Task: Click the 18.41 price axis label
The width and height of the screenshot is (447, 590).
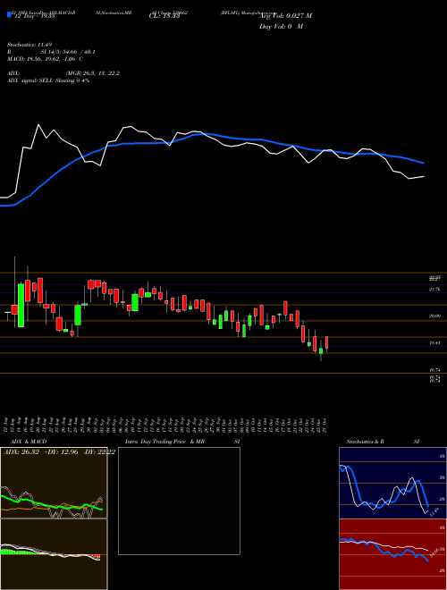Action: (x=434, y=342)
